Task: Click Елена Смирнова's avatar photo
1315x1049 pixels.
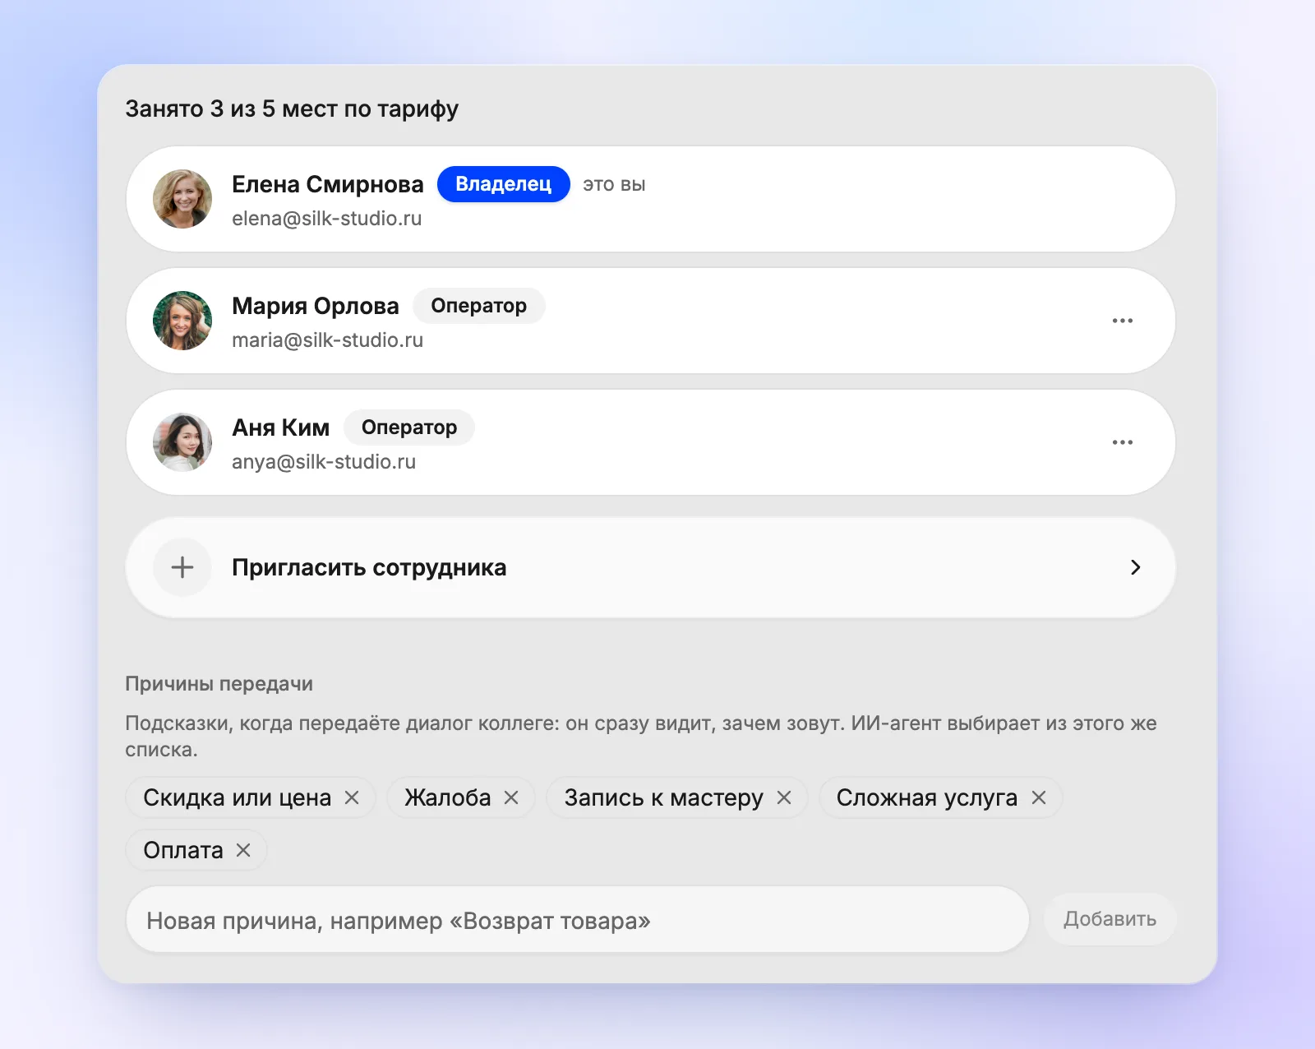Action: click(182, 199)
